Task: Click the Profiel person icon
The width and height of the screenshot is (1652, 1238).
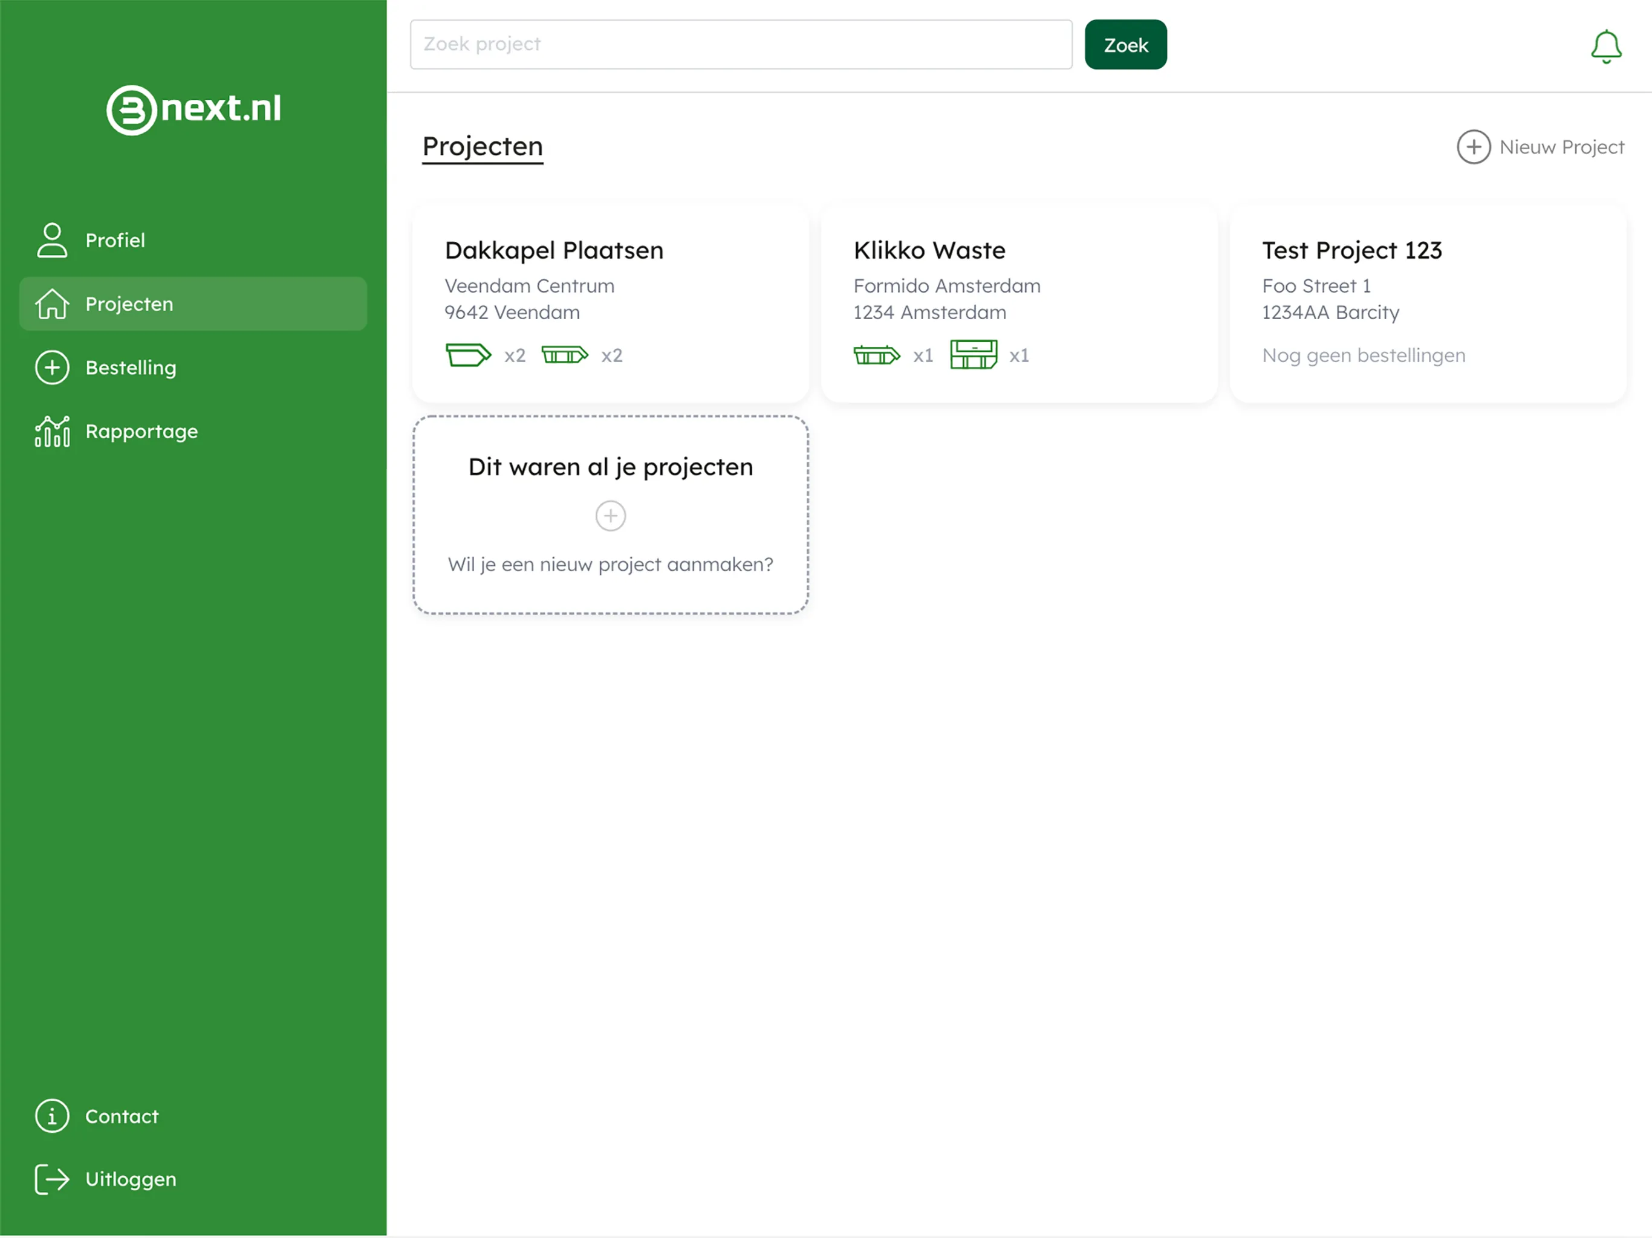Action: point(51,241)
